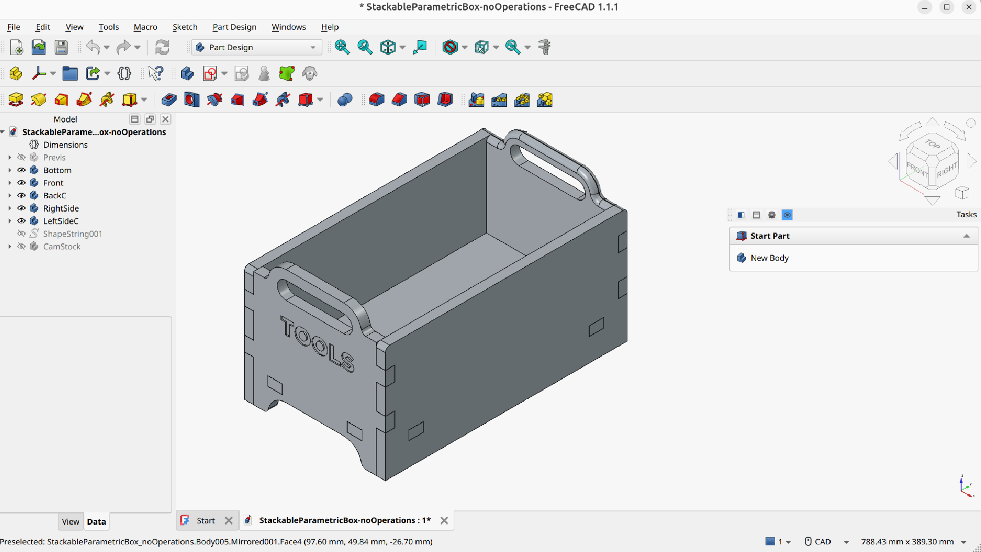Select the MultiTransform tool
Viewport: 981px width, 552px height.
tap(545, 100)
